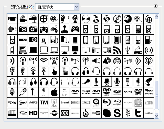The image size is (164, 129).
Task: Choose the black iMac monitor shape
Action: (x=75, y=50)
